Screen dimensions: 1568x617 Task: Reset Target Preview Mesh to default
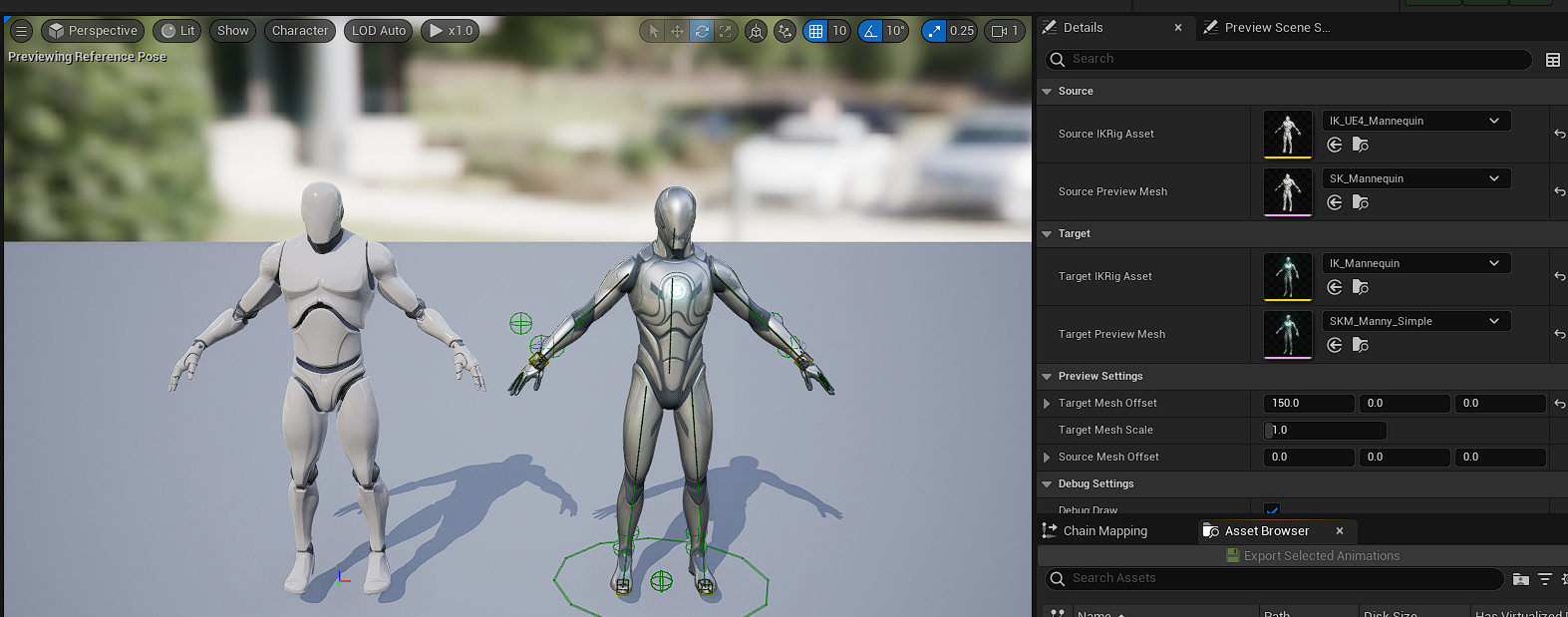[1560, 334]
